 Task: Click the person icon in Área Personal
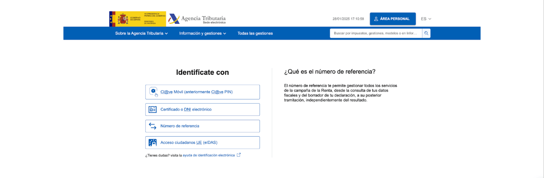[x=376, y=19]
